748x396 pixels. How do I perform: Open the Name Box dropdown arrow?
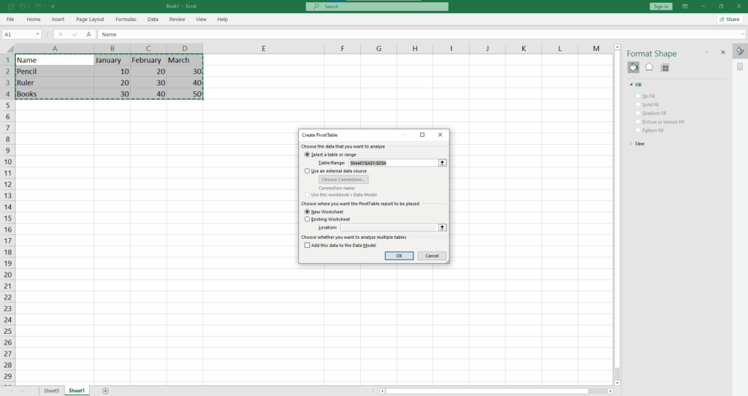pyautogui.click(x=37, y=34)
